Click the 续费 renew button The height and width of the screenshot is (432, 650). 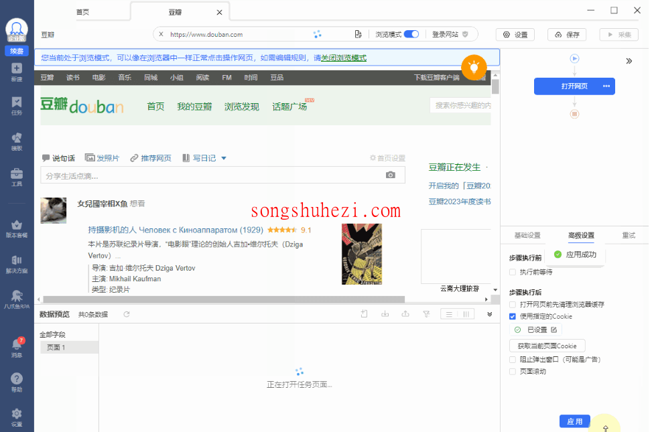coord(17,51)
